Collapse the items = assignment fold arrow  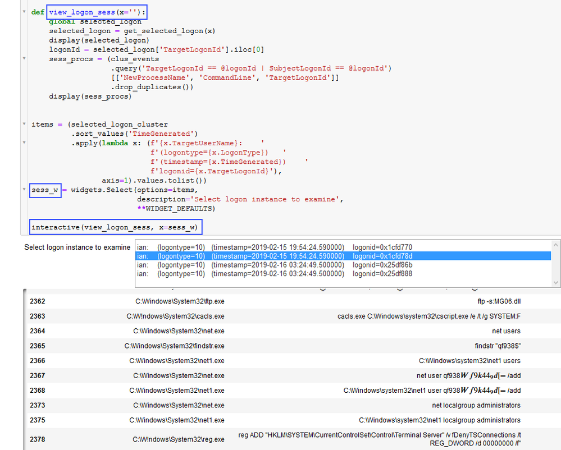(x=24, y=124)
